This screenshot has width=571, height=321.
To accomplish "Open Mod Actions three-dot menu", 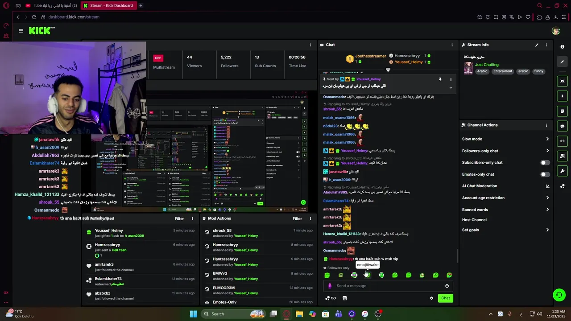I will pyautogui.click(x=310, y=218).
